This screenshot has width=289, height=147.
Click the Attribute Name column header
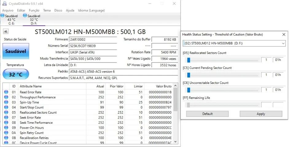tap(31, 86)
